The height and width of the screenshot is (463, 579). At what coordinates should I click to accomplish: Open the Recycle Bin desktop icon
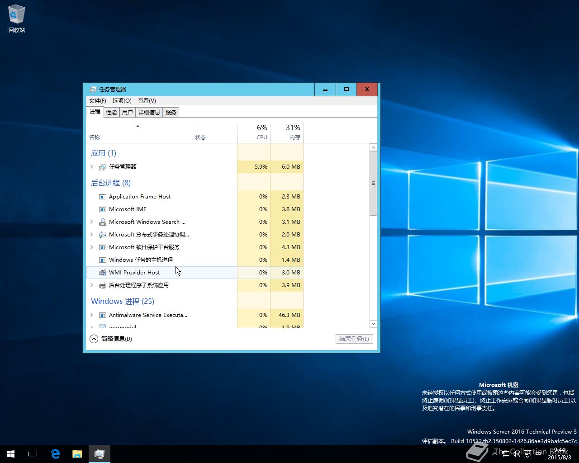pyautogui.click(x=17, y=19)
